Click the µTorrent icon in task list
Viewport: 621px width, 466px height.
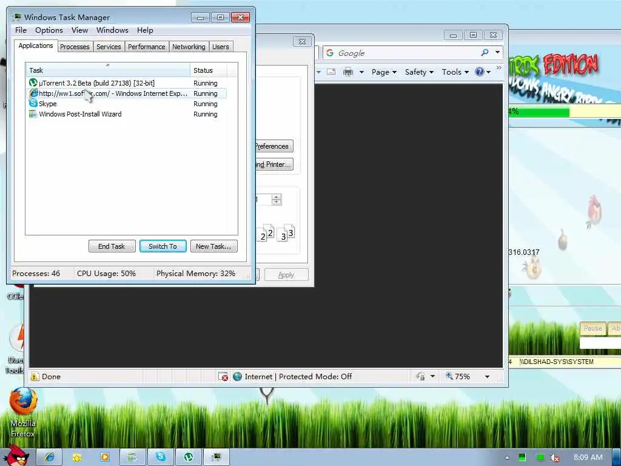click(33, 83)
